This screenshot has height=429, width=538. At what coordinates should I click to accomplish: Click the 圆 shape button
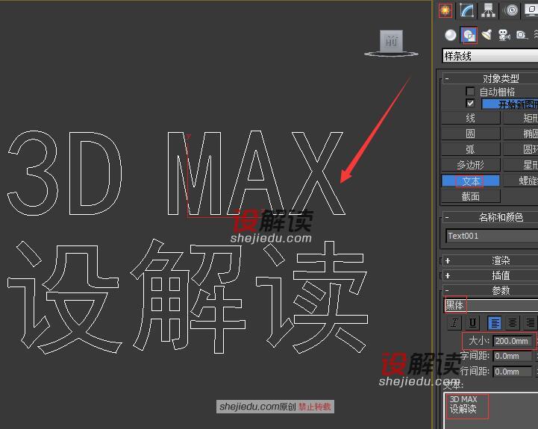[470, 134]
